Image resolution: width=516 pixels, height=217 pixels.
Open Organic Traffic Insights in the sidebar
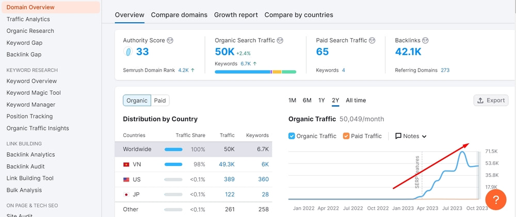(38, 128)
